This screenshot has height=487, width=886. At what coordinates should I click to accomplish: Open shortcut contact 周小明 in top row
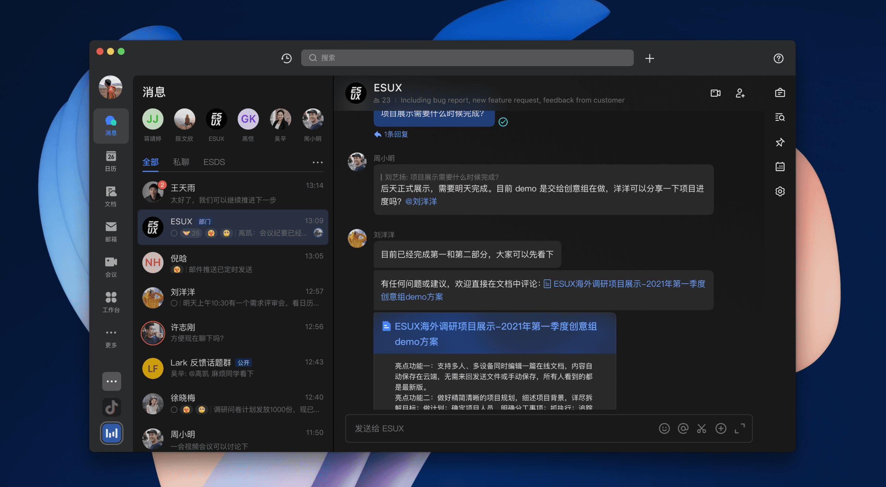click(313, 125)
